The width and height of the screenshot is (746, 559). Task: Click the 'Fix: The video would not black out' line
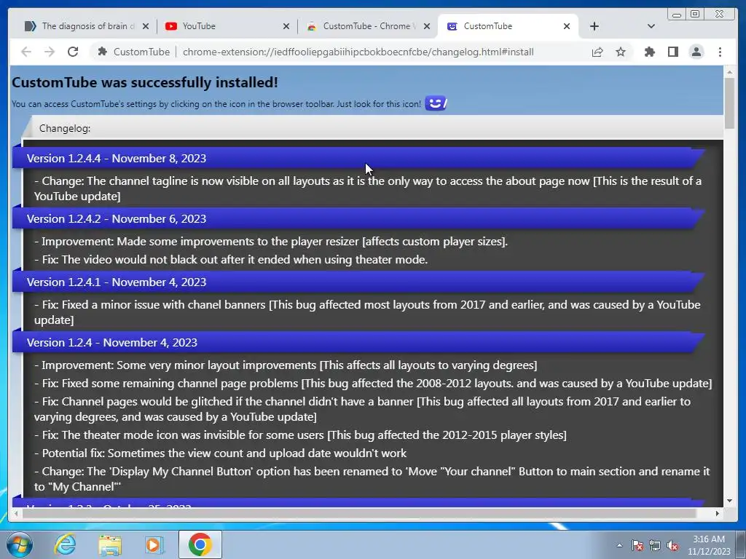click(231, 260)
